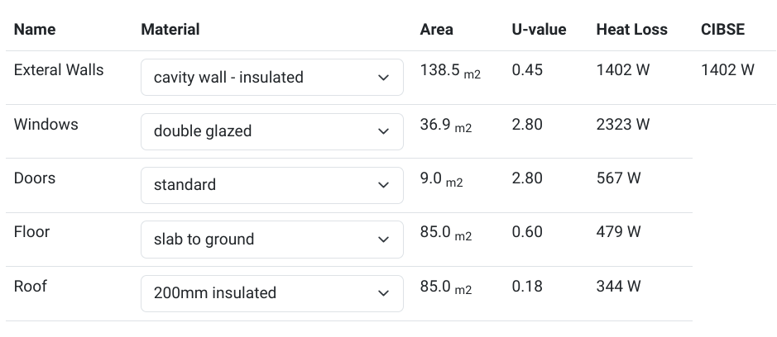Click the chevron in the cavity wall selector

[x=383, y=78]
